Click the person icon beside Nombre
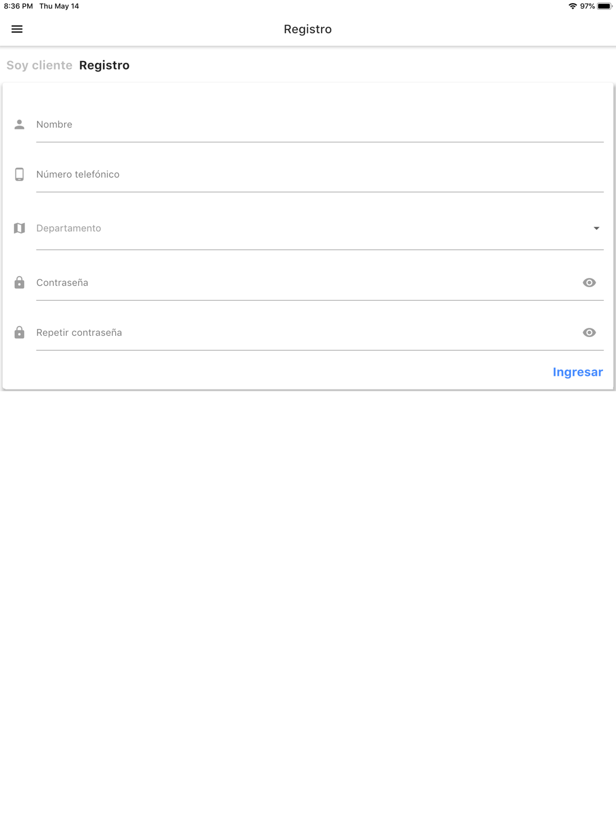This screenshot has height=822, width=616. point(20,124)
